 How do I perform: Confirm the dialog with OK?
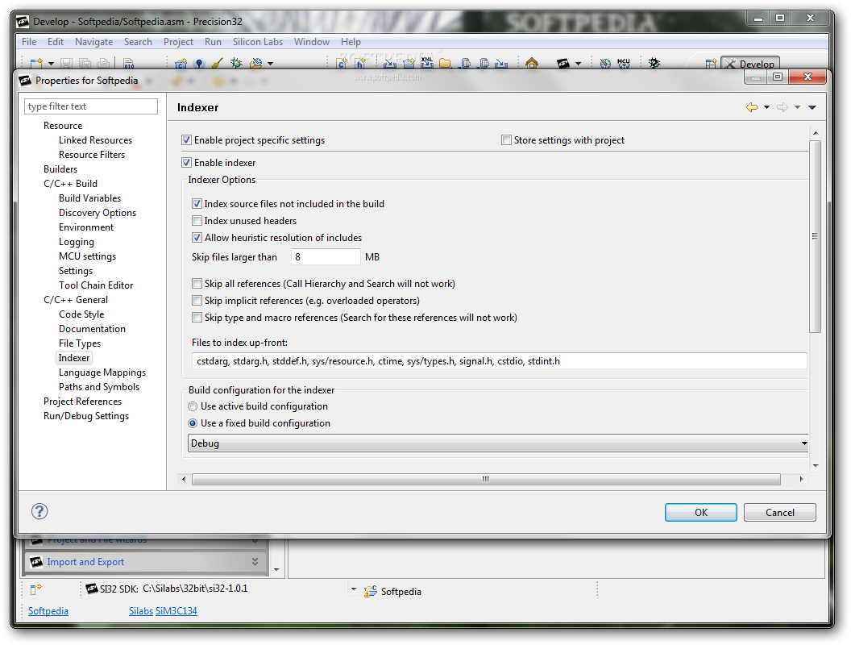700,513
